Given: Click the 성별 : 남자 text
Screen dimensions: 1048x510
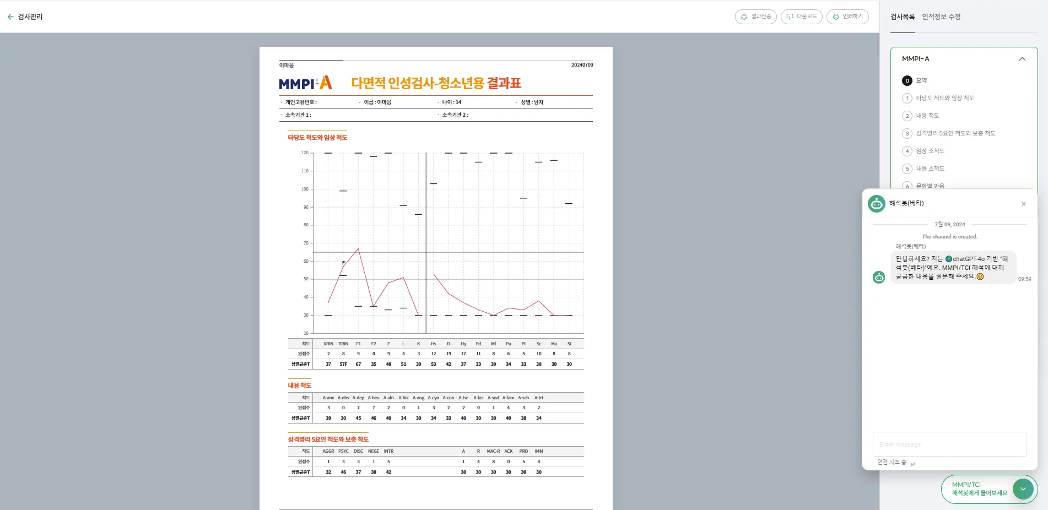Looking at the screenshot, I should pos(532,102).
